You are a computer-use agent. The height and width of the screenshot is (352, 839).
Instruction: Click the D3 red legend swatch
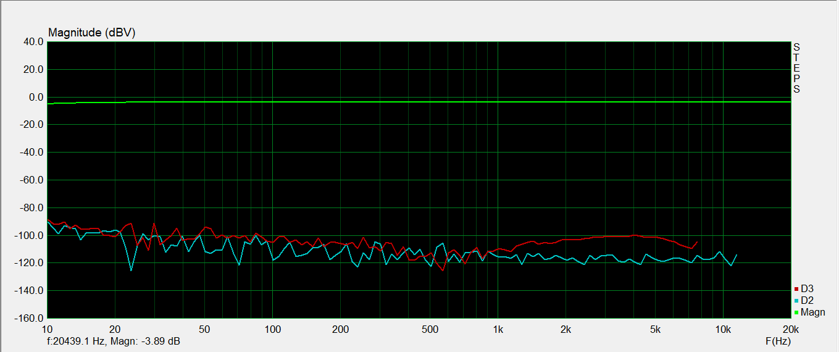(796, 289)
